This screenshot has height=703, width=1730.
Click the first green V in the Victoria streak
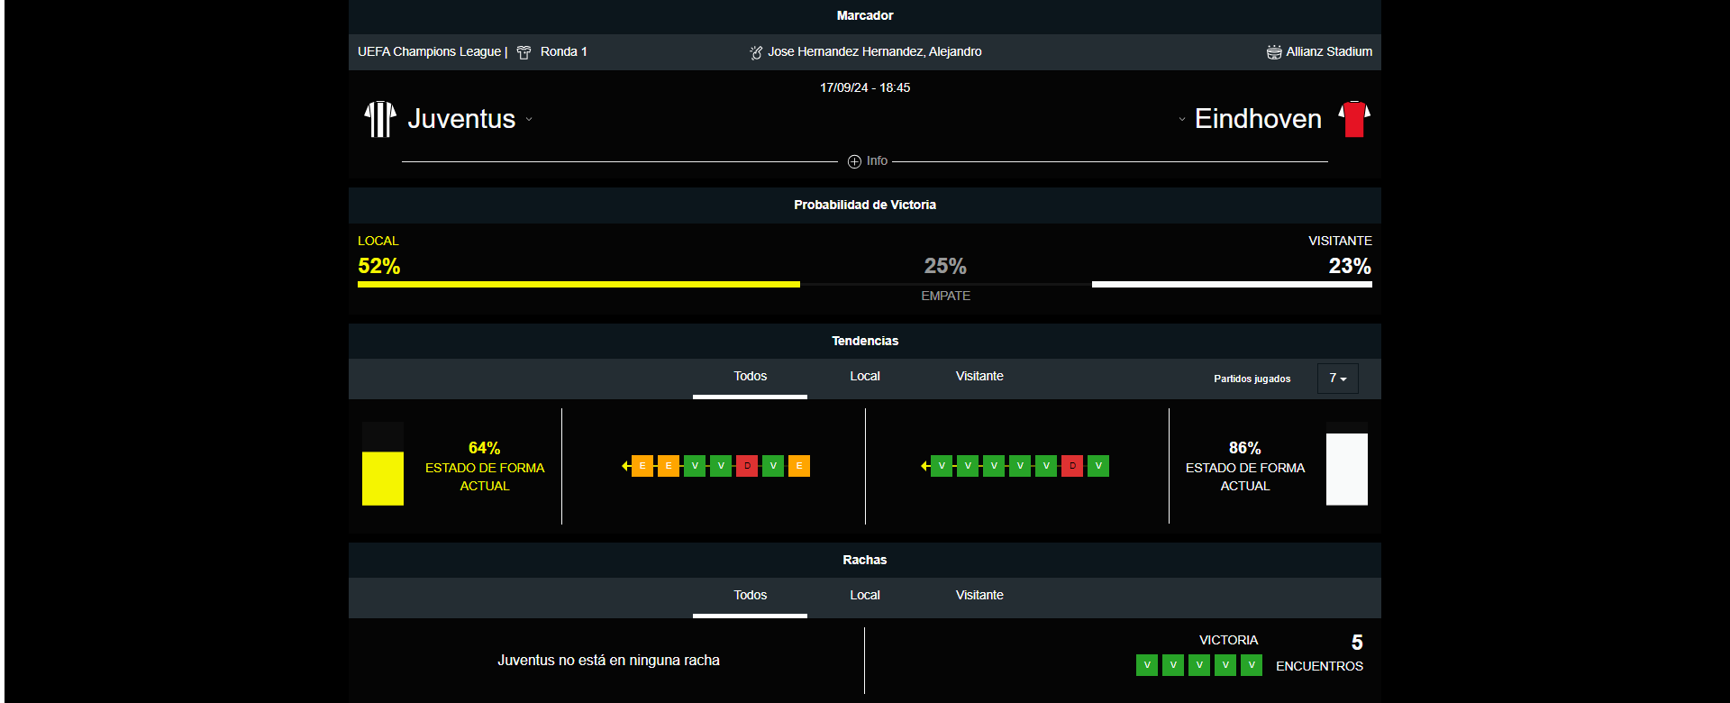tap(1147, 665)
